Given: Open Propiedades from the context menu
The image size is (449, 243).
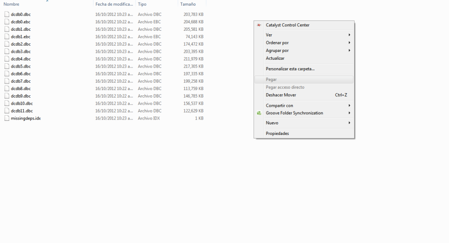Looking at the screenshot, I should click(304, 134).
